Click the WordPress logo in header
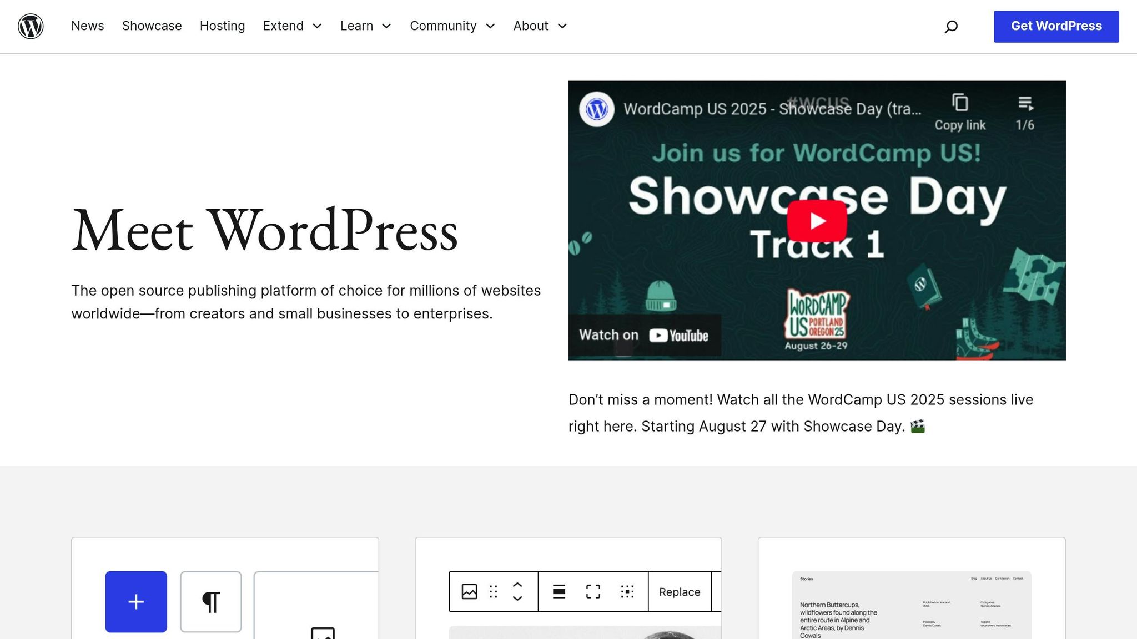Viewport: 1137px width, 639px height. tap(31, 26)
